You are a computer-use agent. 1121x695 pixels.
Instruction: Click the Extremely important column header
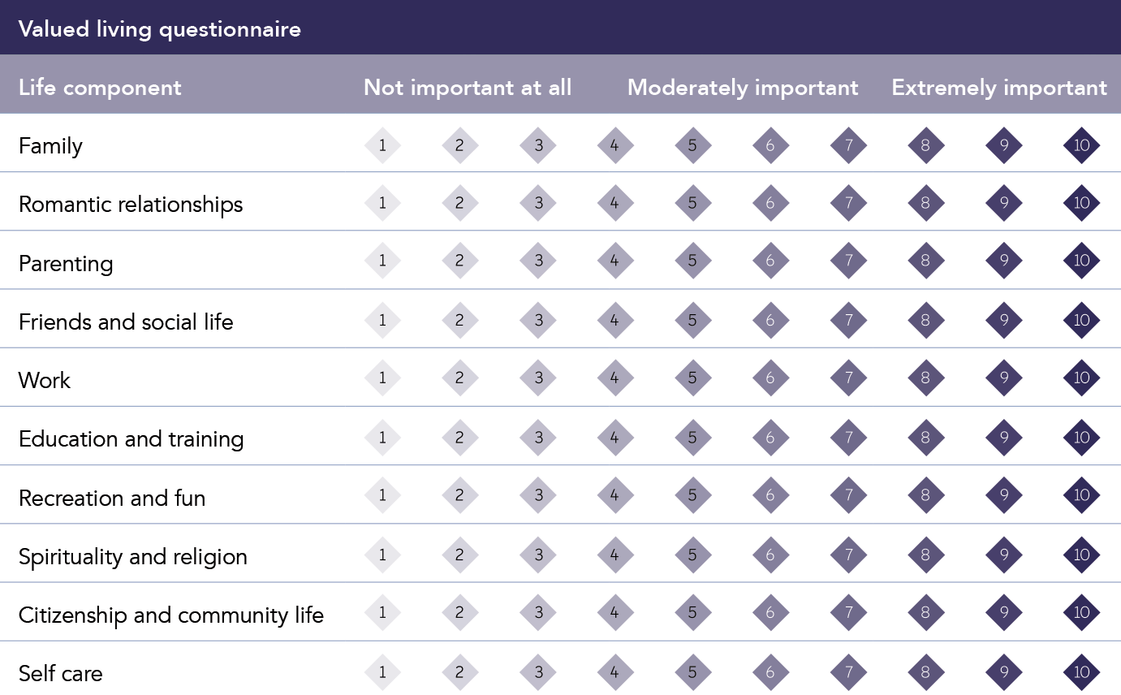pos(998,88)
